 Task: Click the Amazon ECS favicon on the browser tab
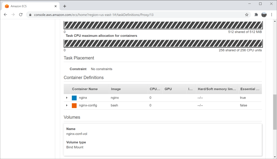pyautogui.click(x=7, y=6)
